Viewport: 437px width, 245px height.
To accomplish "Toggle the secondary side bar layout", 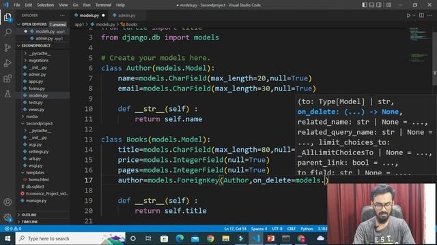I will [x=379, y=5].
